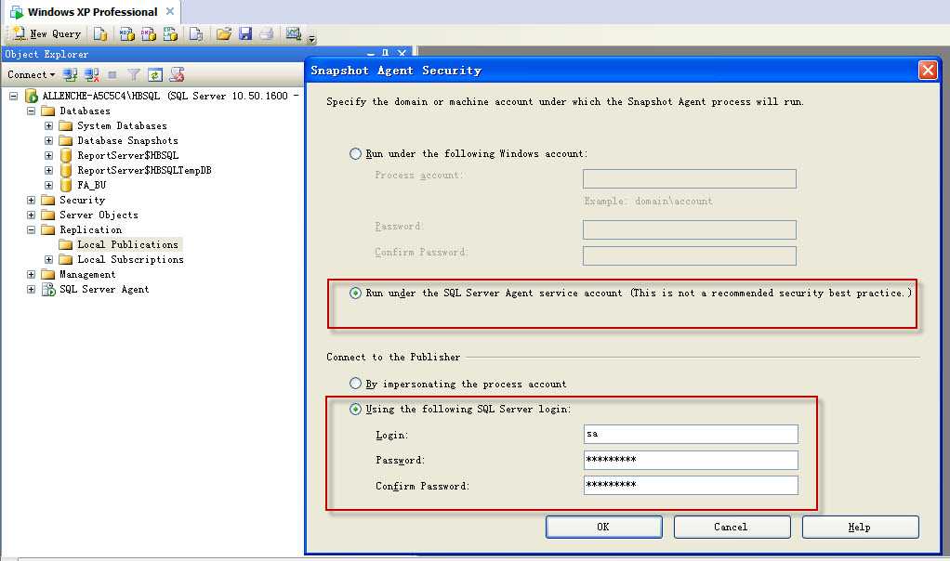Expand the SQL Server Agent node
950x561 pixels.
[x=31, y=289]
